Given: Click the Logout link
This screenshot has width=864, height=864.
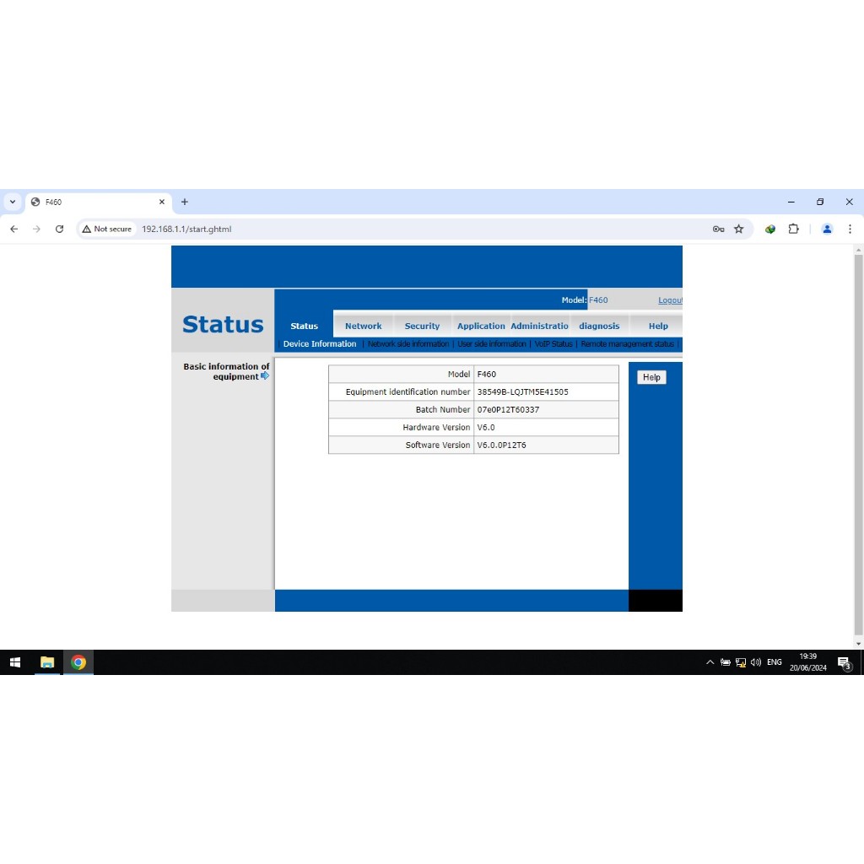Looking at the screenshot, I should (x=670, y=300).
